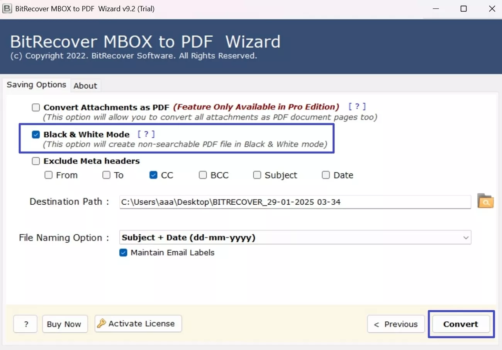Disable Black & White Mode
Viewport: 502px width, 350px height.
click(36, 134)
